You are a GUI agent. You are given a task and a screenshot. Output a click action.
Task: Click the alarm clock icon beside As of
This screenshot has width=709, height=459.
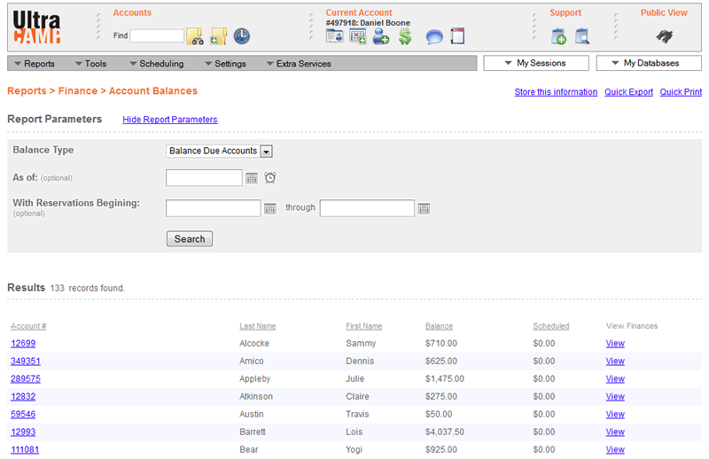270,178
